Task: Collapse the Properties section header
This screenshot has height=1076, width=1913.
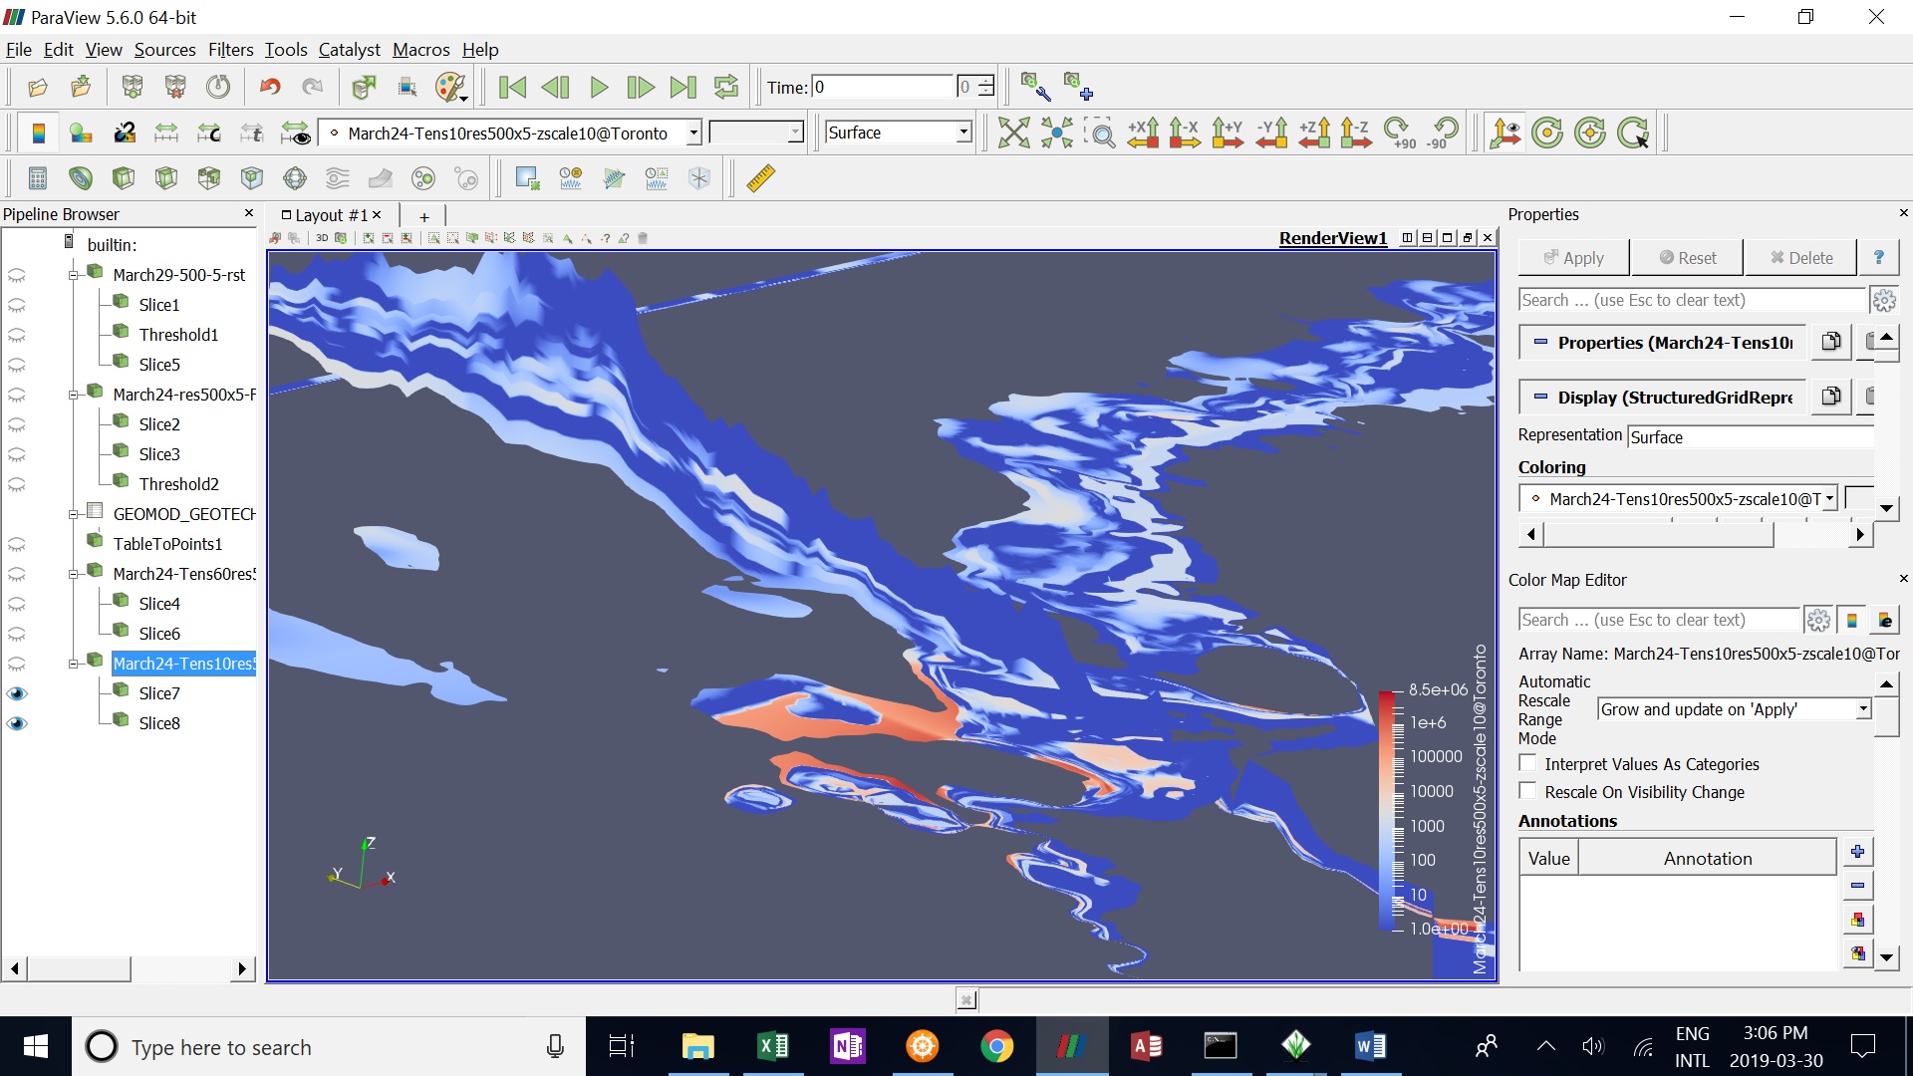Action: click(1541, 343)
